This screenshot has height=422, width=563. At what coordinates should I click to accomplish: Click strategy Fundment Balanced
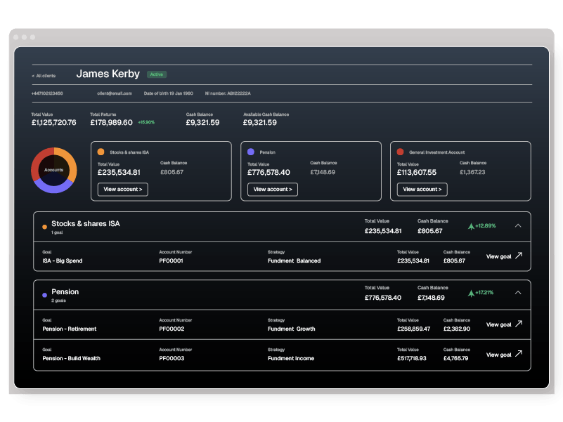click(294, 261)
